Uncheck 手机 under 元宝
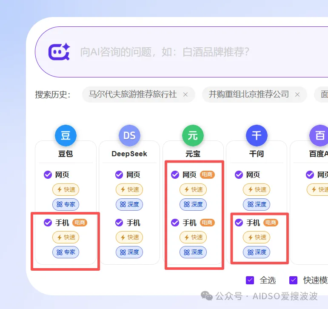Screen dimensions: 328x309 [175, 222]
